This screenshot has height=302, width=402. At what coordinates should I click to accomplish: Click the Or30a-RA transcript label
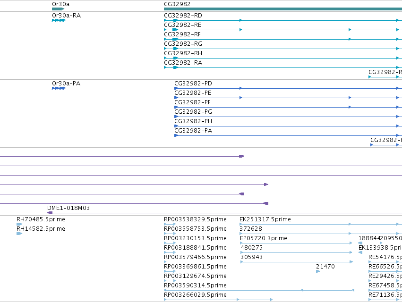(67, 16)
